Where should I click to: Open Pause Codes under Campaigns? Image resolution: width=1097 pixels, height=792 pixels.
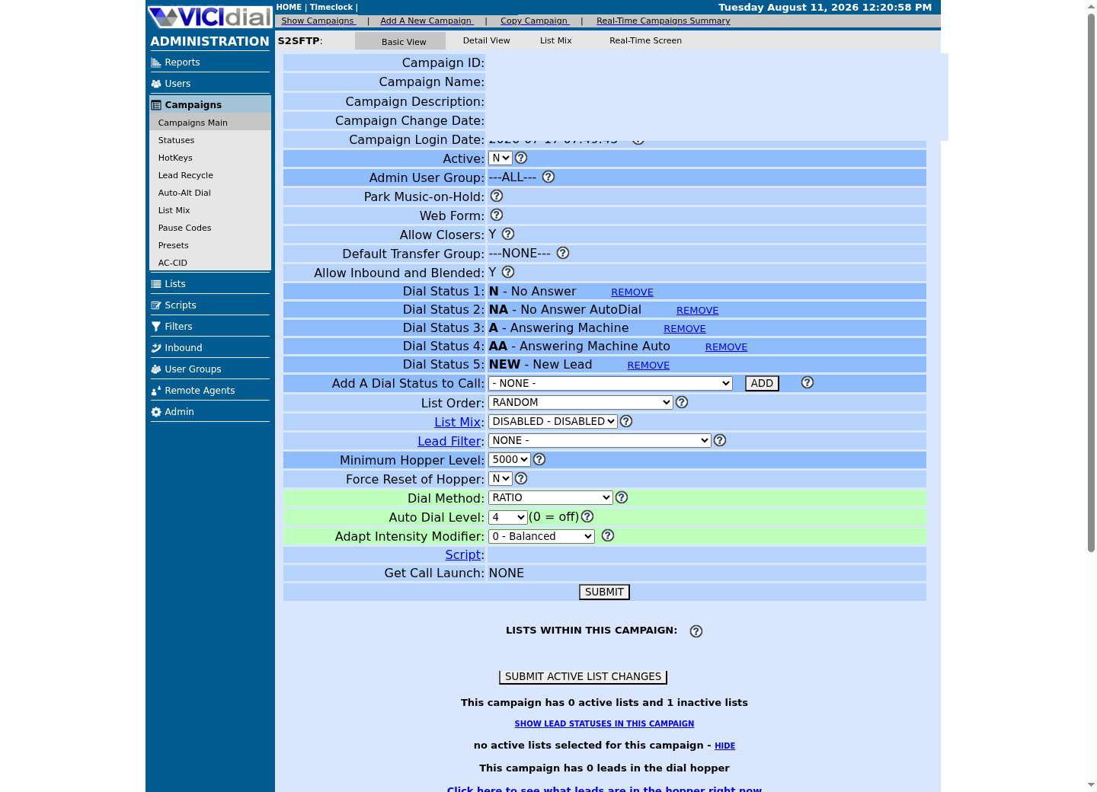click(184, 228)
